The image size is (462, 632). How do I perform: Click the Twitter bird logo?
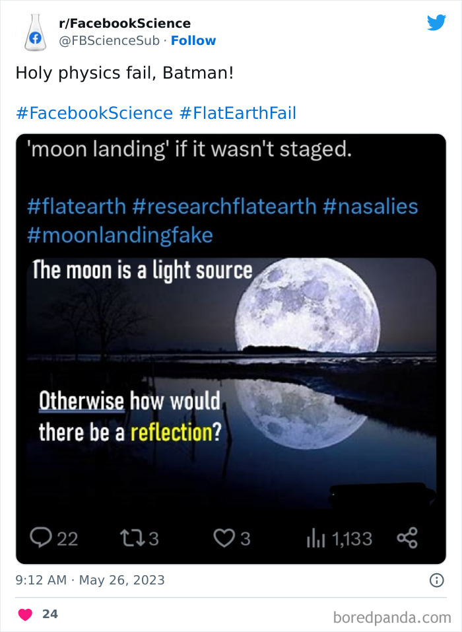437,22
